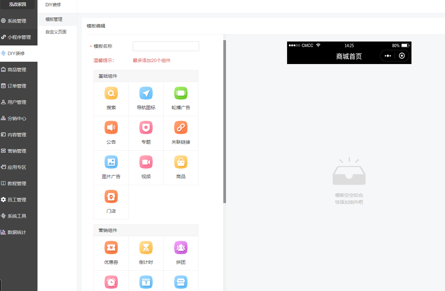445x291 pixels.
Task: Add the 优惠券 coupon component
Action: click(111, 253)
